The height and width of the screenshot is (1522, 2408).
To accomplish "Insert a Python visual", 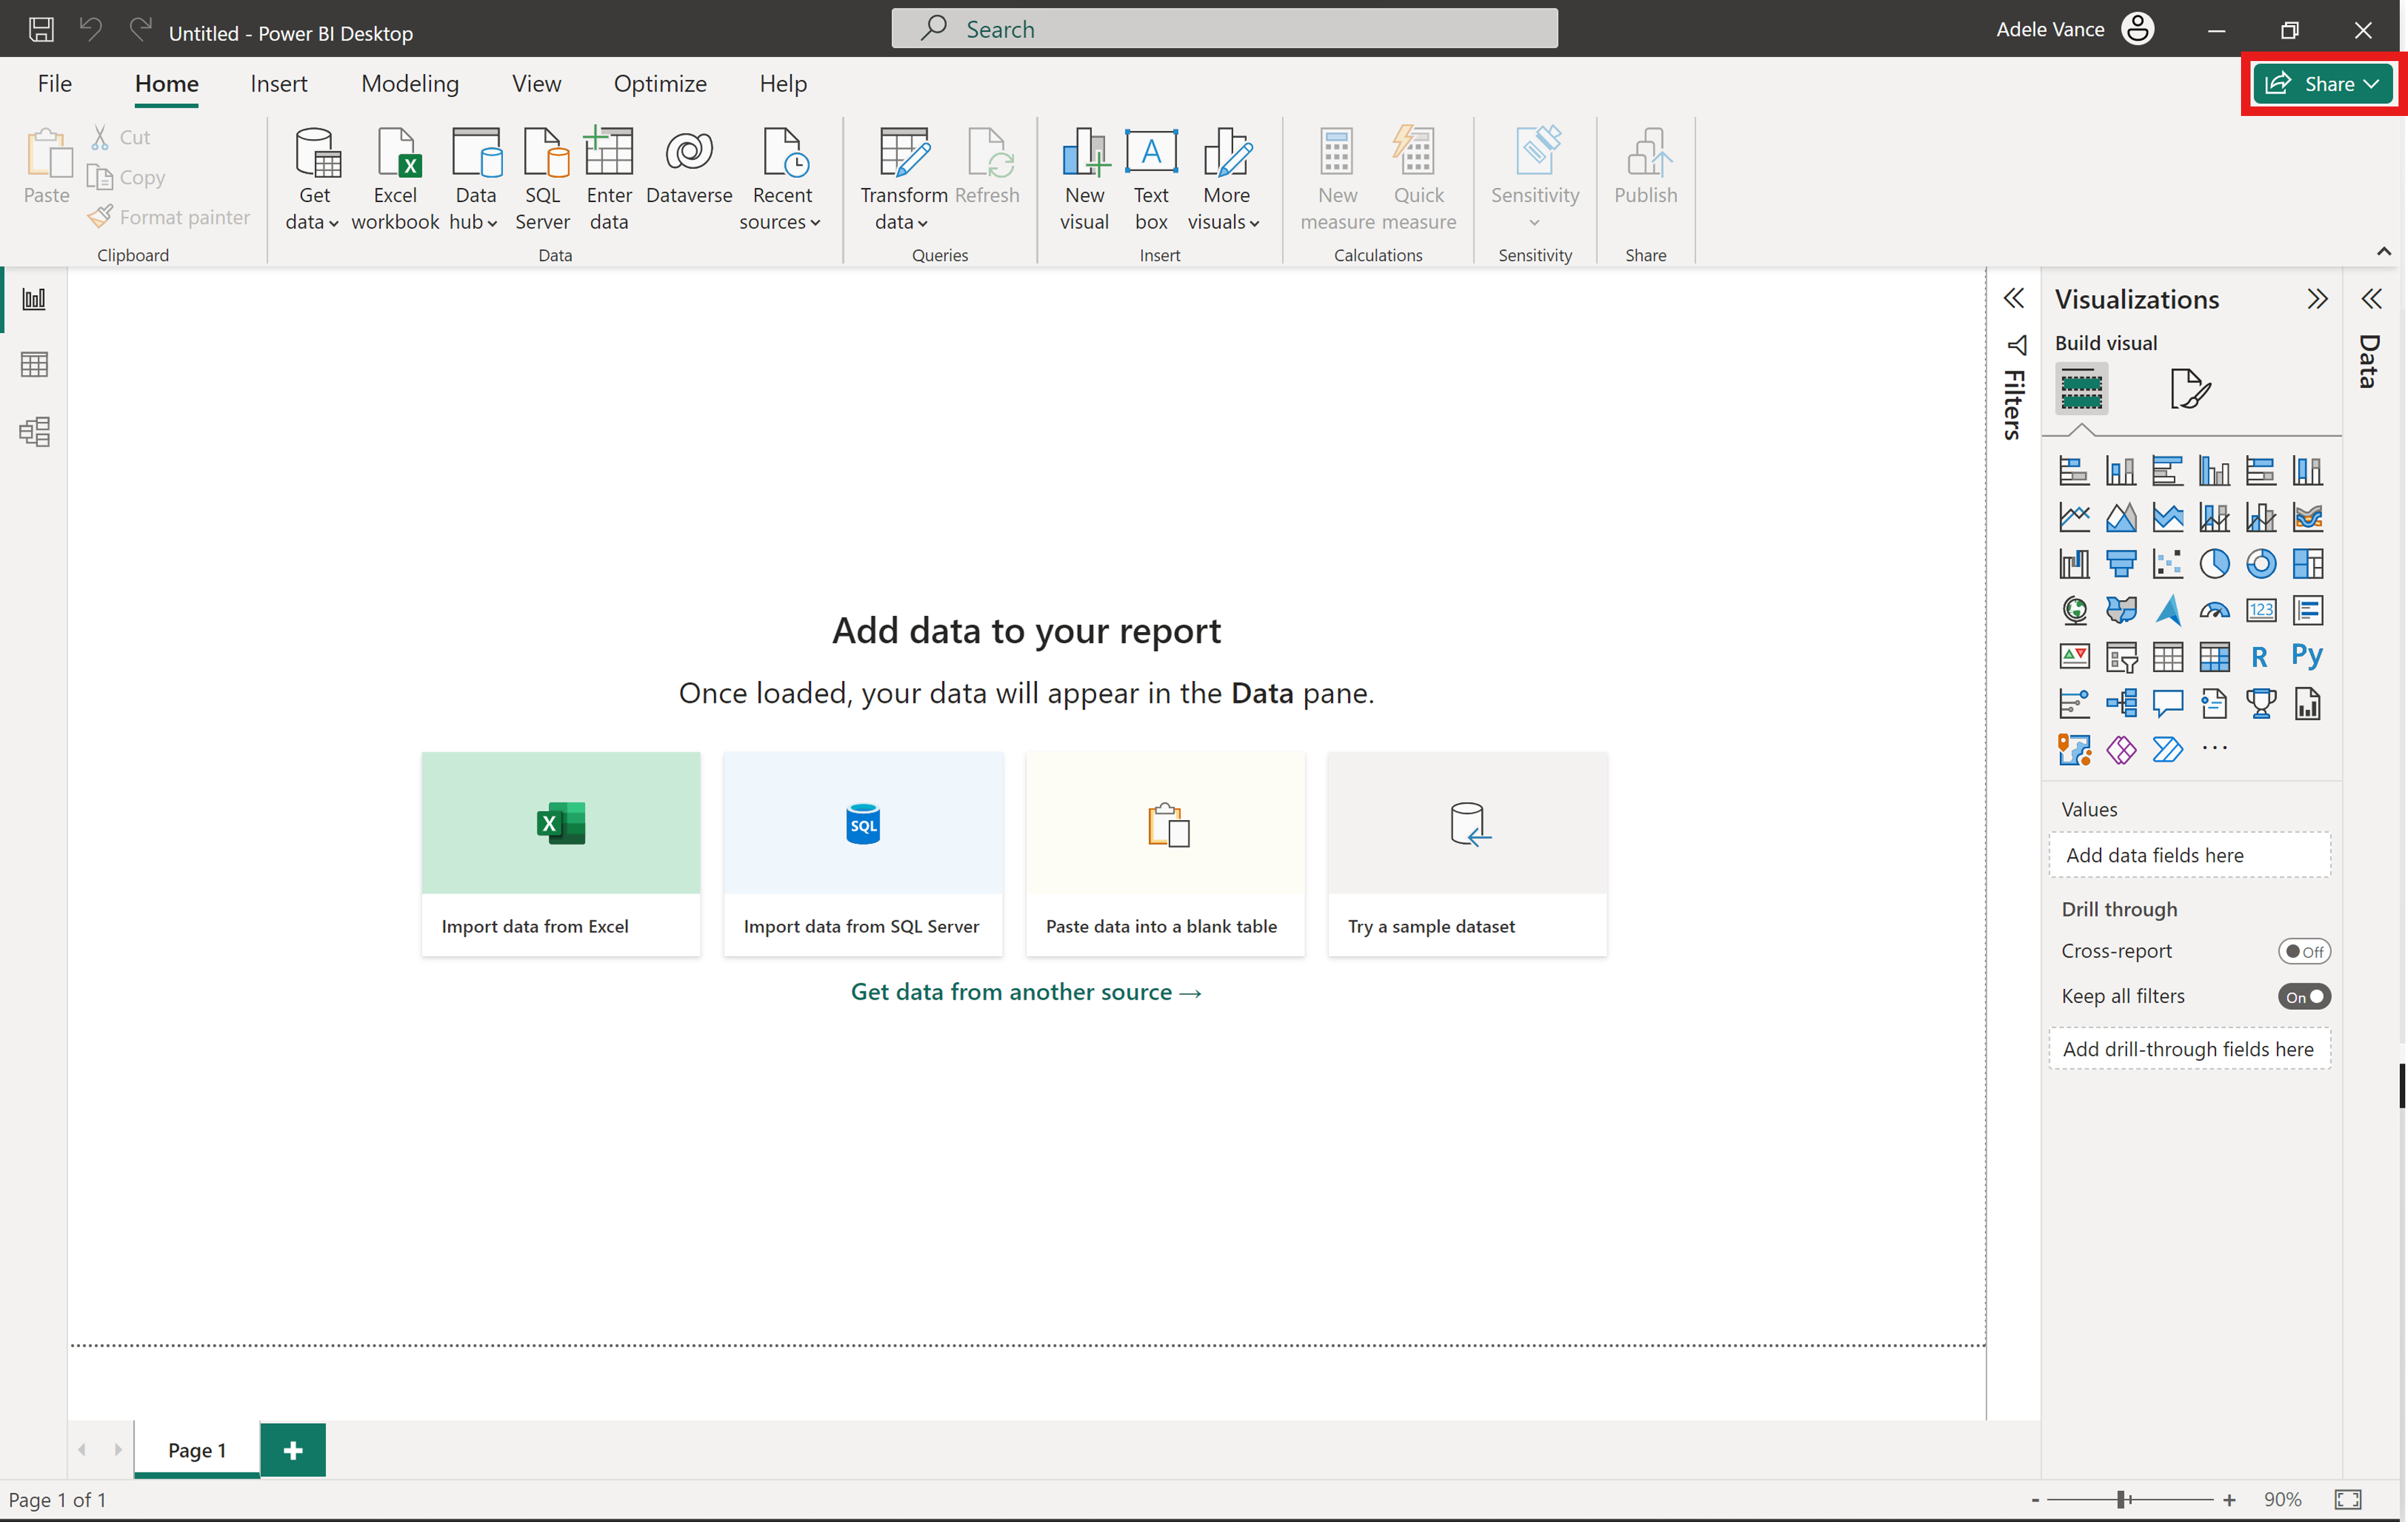I will 2308,656.
